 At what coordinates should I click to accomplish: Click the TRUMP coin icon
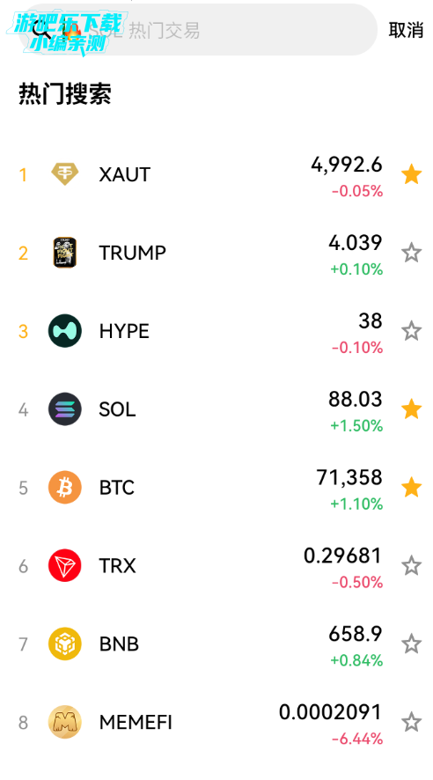point(65,253)
